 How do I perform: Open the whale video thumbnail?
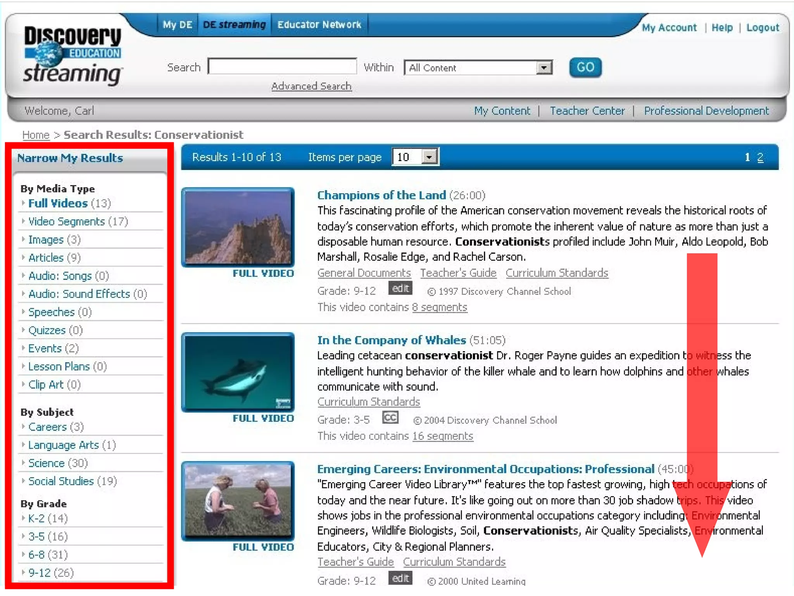coord(238,371)
